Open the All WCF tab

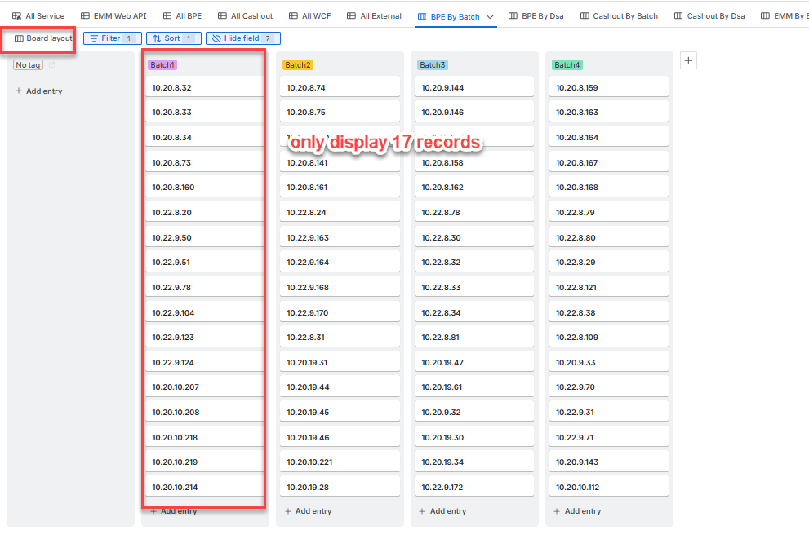pos(309,16)
